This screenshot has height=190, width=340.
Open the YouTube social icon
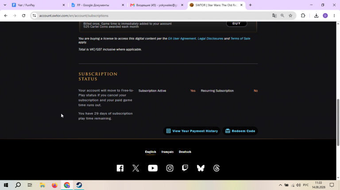[153, 168]
